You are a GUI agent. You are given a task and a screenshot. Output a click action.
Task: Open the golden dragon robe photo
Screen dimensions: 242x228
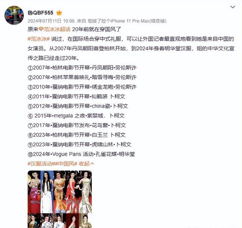coord(60,192)
